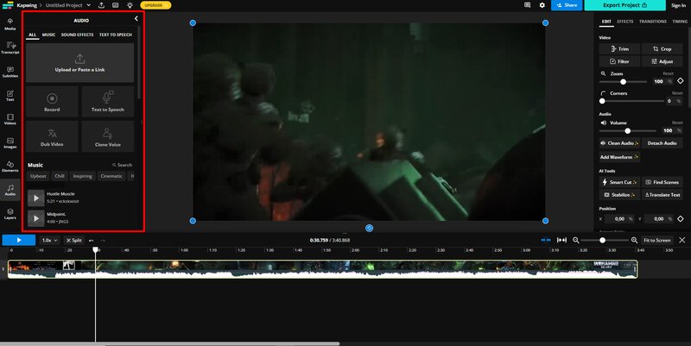Click the upload icon in top bar
691x346 pixels.
[x=101, y=5]
